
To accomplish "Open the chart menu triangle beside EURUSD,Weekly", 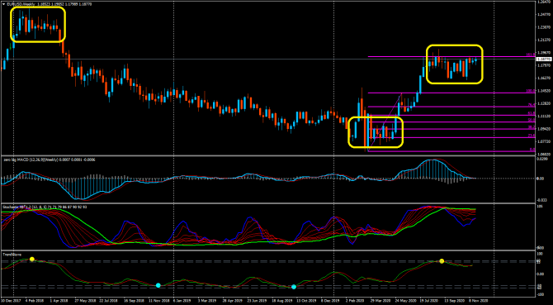I will point(3,3).
